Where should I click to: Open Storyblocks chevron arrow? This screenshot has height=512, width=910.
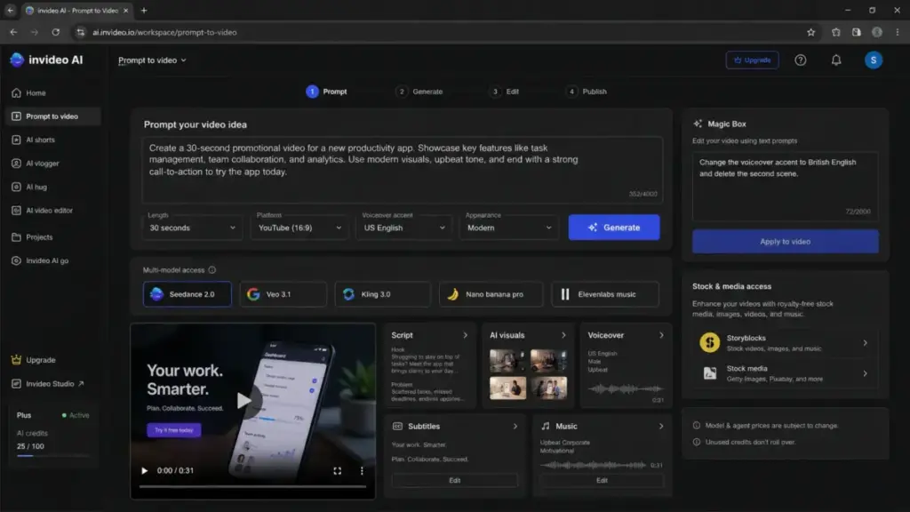(865, 342)
